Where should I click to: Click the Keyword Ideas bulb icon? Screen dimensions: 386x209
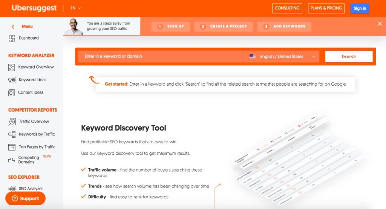12,80
